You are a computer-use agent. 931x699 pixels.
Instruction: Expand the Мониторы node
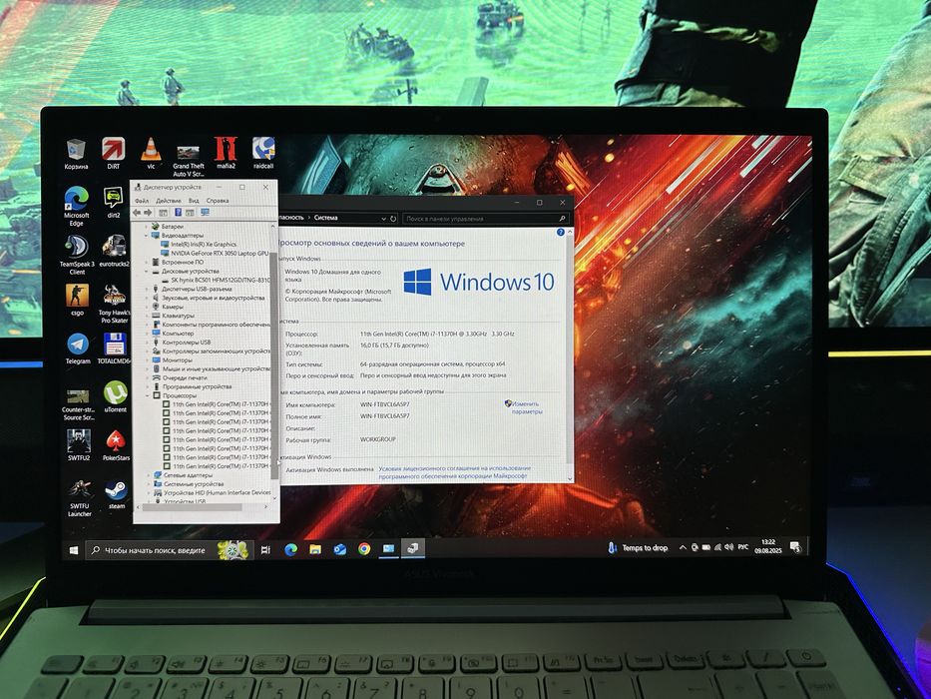coord(148,359)
